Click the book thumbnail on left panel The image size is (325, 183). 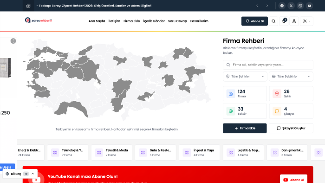click(x=5, y=68)
